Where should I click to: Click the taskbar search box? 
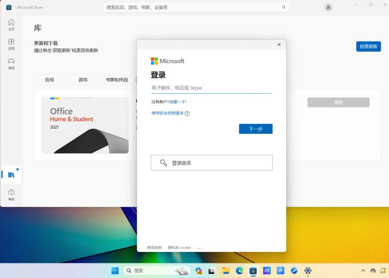157,270
